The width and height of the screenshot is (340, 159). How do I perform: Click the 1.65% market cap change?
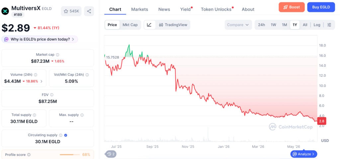[x=58, y=61]
